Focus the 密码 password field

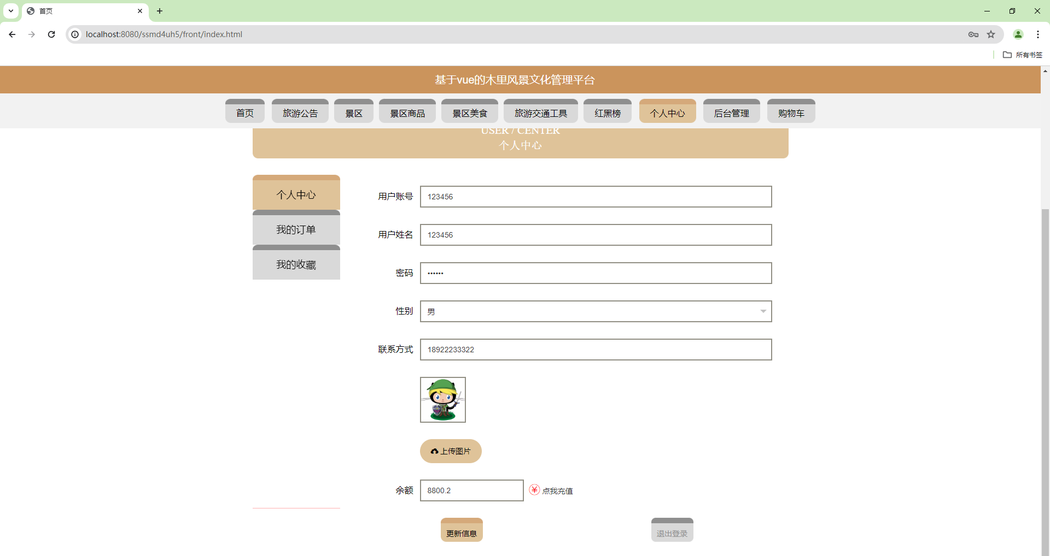click(596, 273)
